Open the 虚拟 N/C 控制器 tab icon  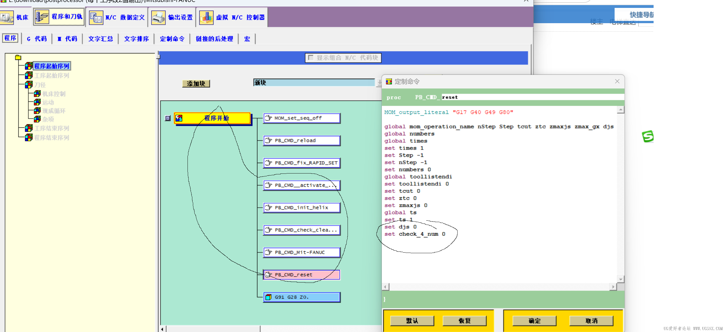[x=206, y=18]
